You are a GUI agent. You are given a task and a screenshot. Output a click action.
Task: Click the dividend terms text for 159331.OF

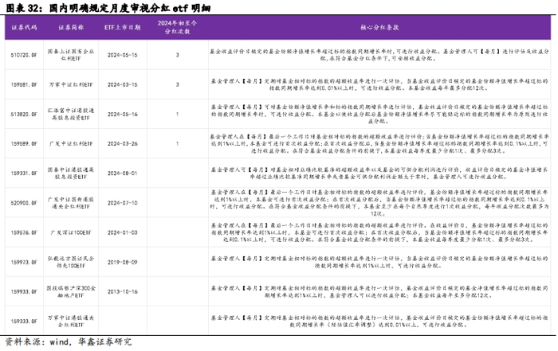(x=379, y=173)
